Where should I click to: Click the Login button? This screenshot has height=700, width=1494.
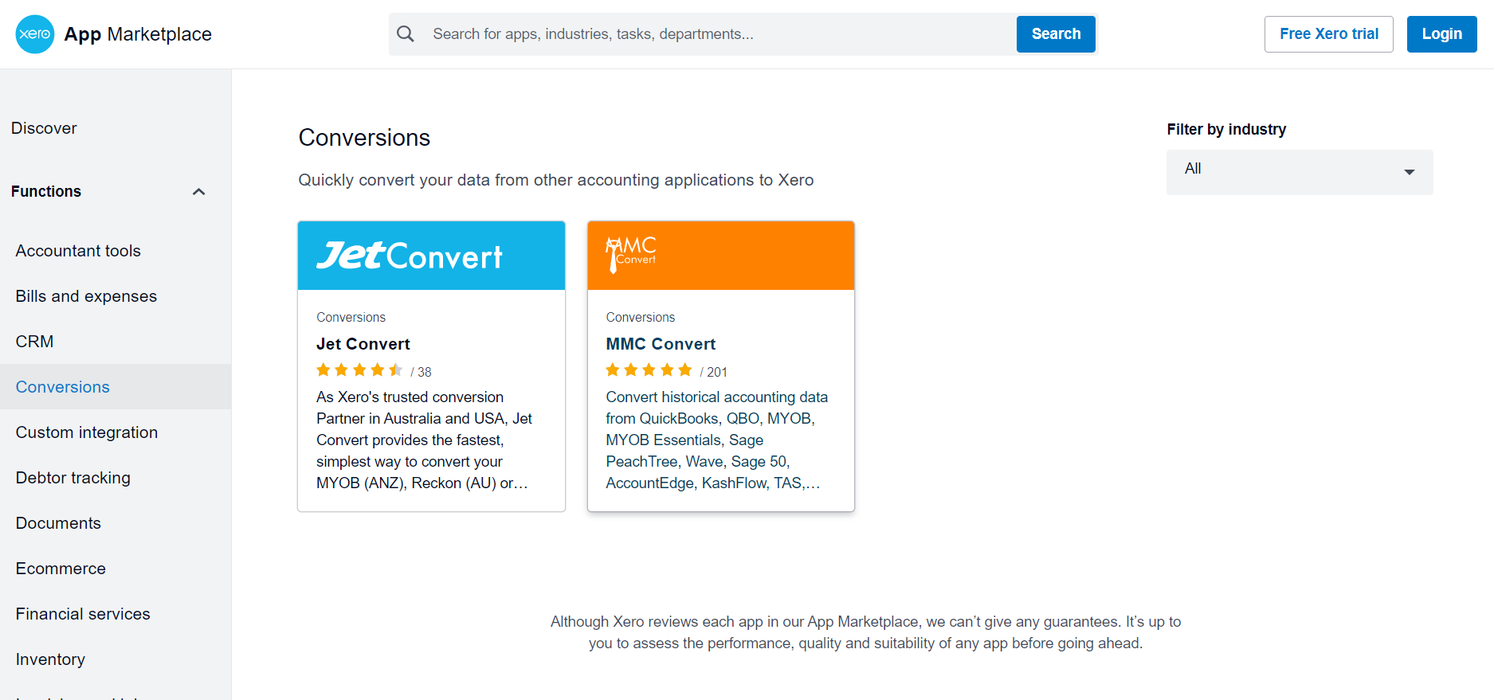pyautogui.click(x=1441, y=34)
